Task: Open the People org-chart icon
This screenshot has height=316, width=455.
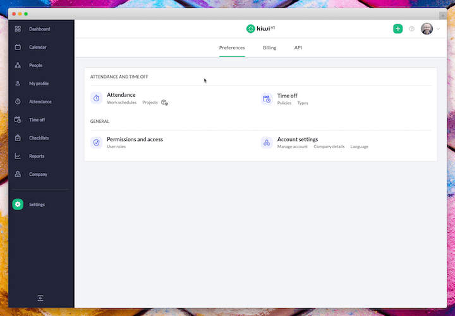Action: tap(18, 65)
